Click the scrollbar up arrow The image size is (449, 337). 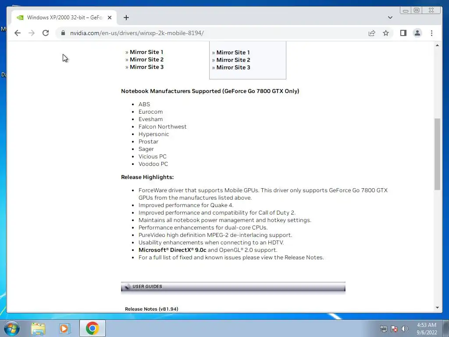[x=437, y=45]
